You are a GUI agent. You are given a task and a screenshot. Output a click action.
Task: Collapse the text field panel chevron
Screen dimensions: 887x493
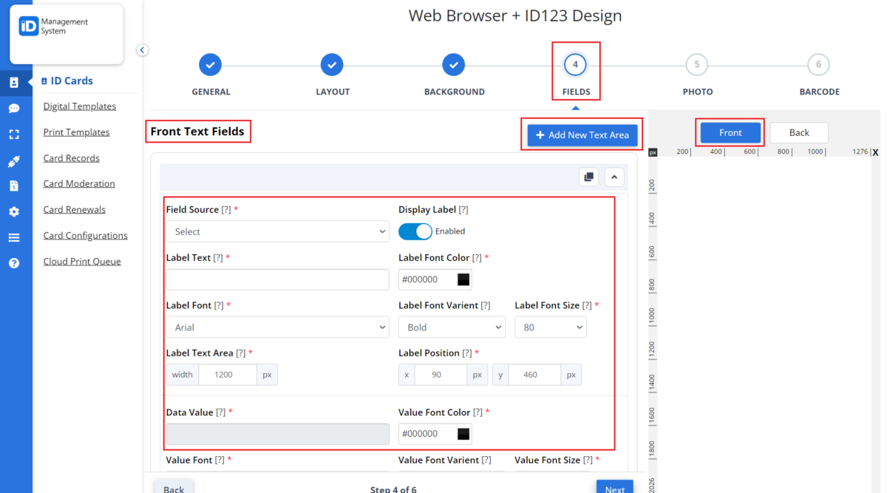click(614, 177)
